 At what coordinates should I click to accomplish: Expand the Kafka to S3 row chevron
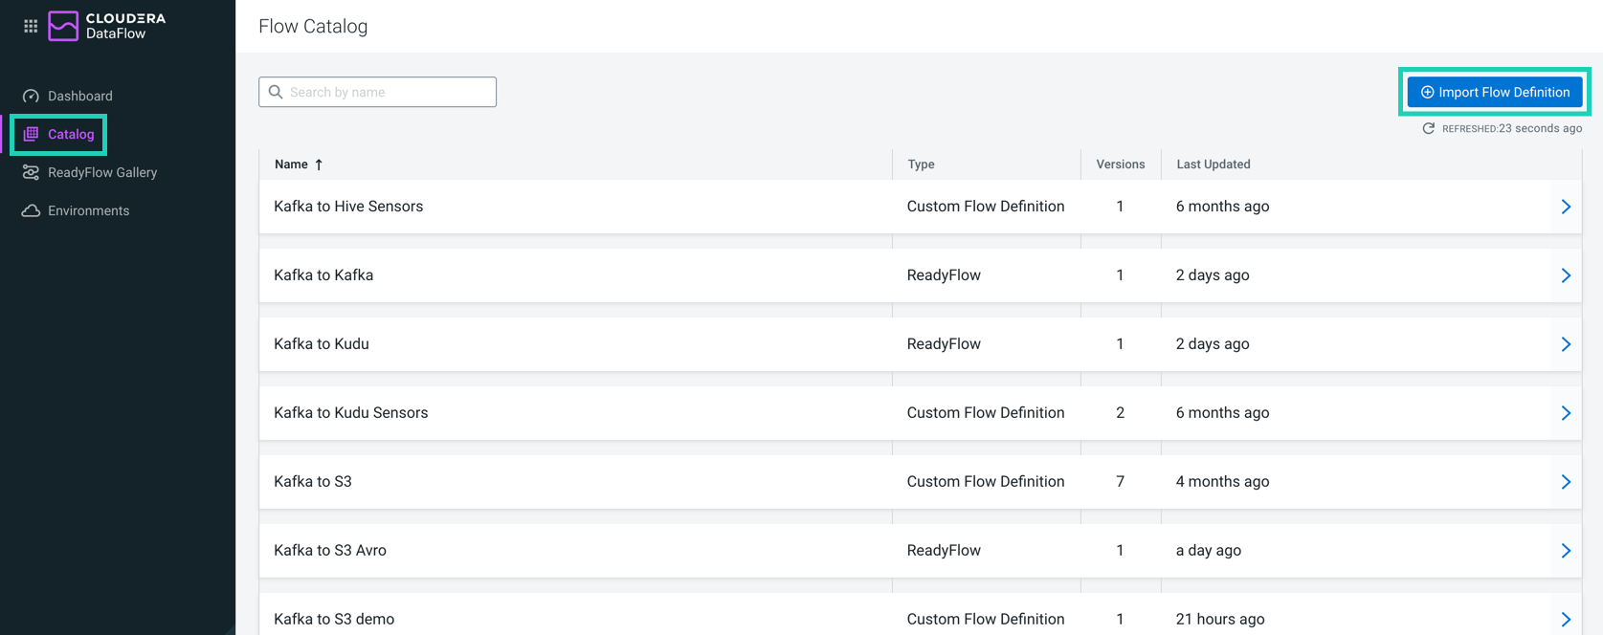click(x=1566, y=482)
